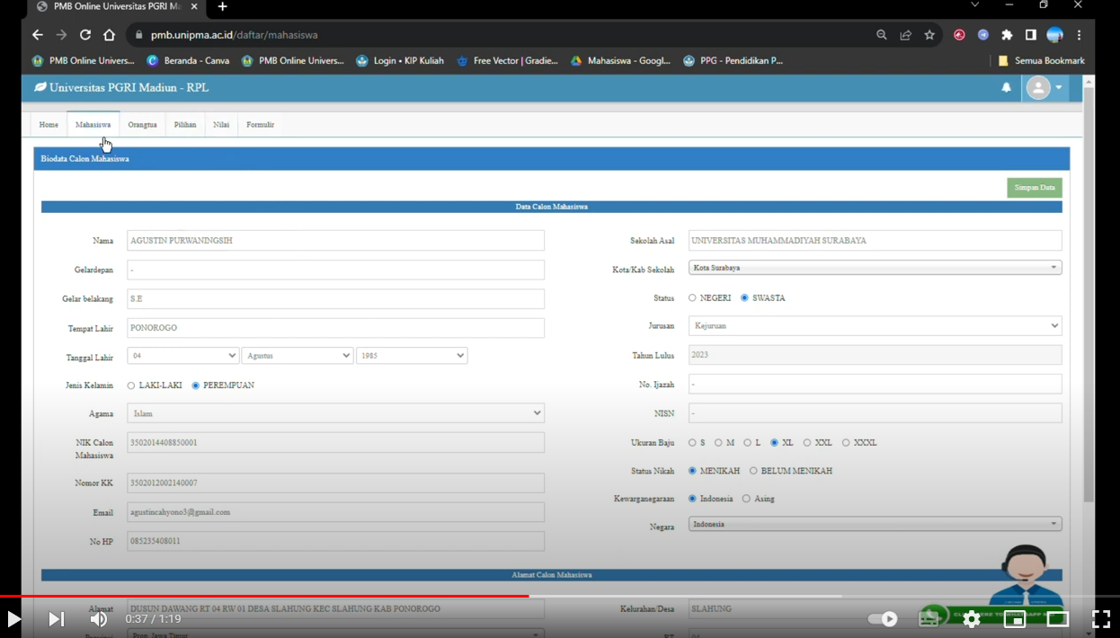Open the Mahasiswa Google Drive bookmark
Viewport: 1120px width, 638px height.
pos(621,61)
